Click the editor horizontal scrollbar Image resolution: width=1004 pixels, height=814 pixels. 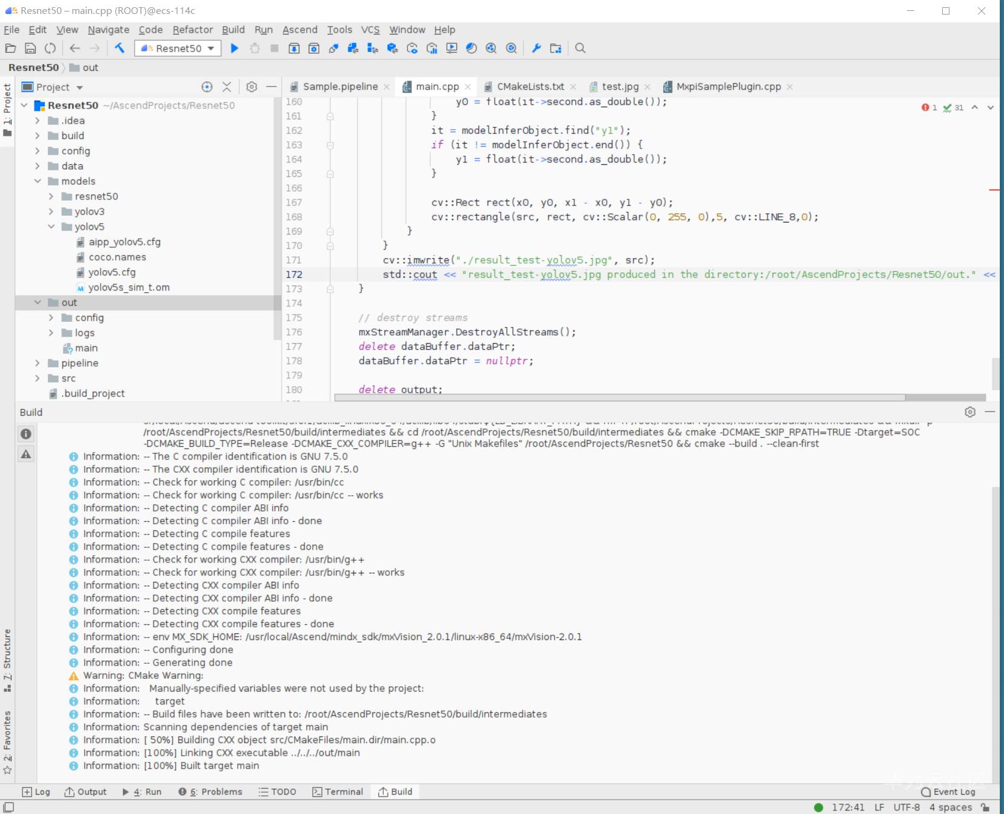tap(618, 398)
